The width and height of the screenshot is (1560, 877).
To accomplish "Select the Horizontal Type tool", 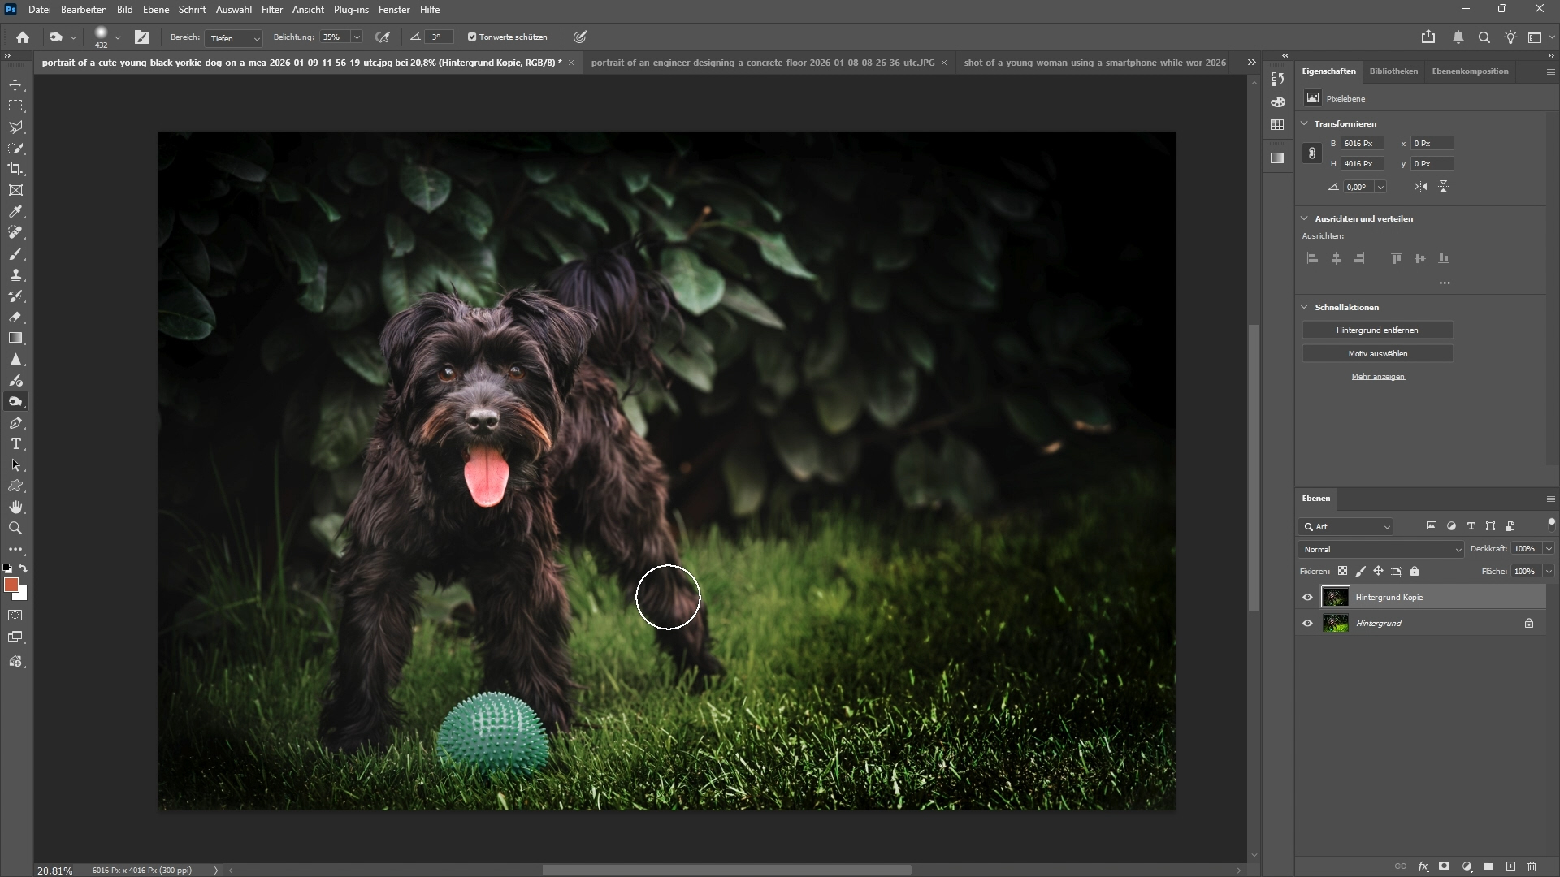I will click(x=15, y=444).
